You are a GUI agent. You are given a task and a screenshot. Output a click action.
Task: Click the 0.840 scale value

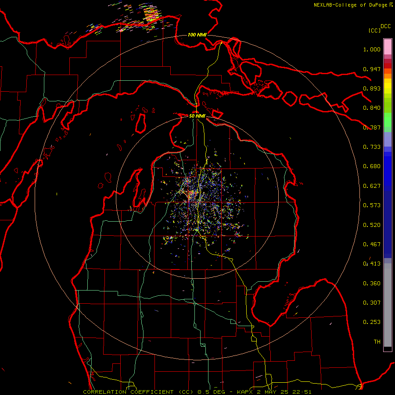click(x=372, y=108)
